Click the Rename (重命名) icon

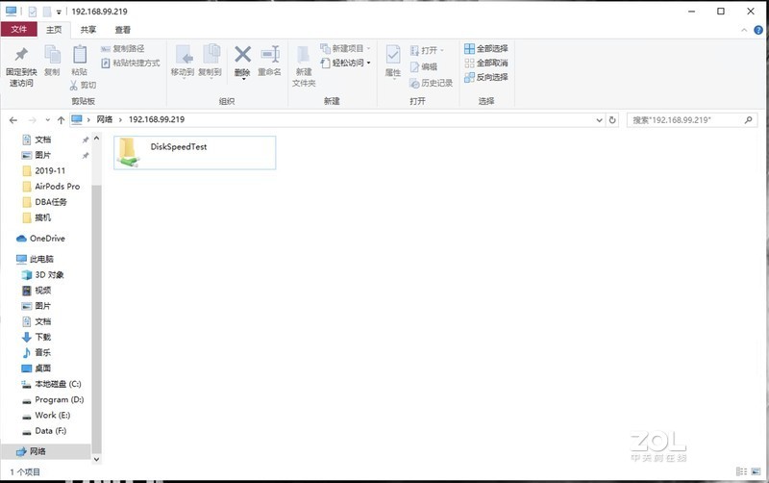point(270,55)
